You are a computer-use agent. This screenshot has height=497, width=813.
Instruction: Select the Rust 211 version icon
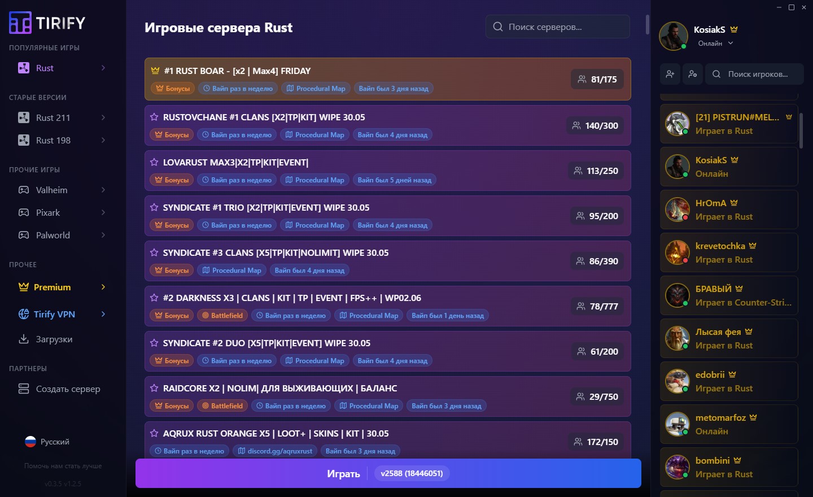point(24,117)
